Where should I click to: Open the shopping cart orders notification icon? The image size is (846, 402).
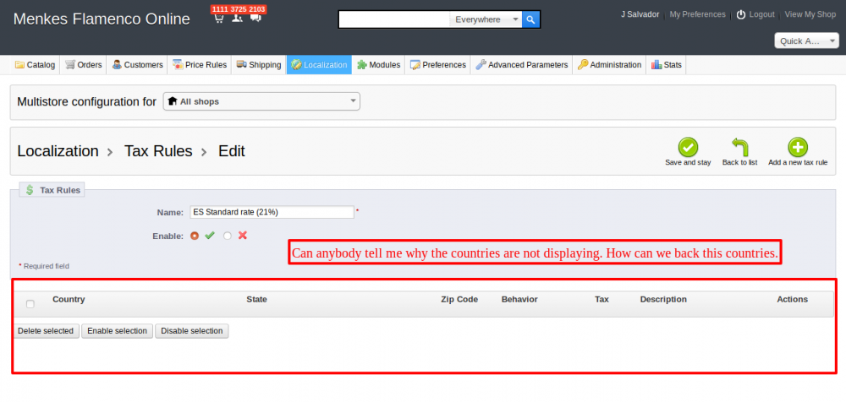[x=218, y=19]
